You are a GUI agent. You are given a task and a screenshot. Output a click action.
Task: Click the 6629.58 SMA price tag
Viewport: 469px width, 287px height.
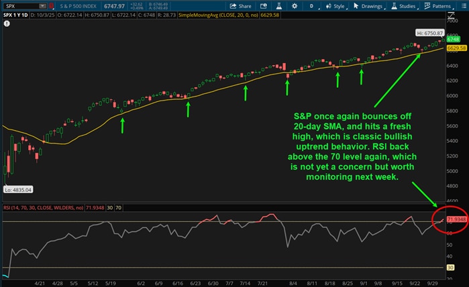click(455, 48)
